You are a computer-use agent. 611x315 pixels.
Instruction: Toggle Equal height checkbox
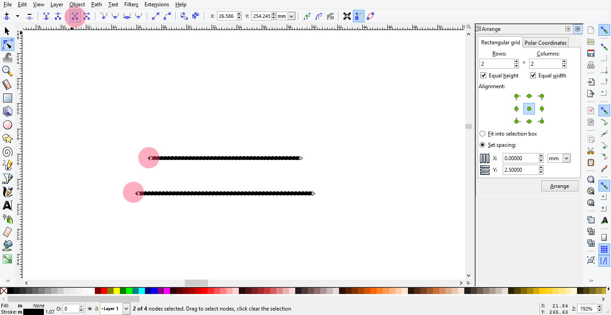pos(483,76)
